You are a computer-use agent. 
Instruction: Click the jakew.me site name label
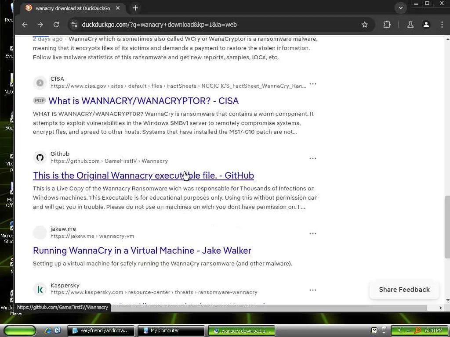click(x=63, y=229)
